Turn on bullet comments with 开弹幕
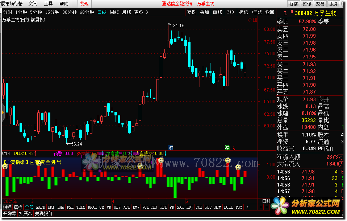This screenshot has width=347, height=221. point(10,214)
